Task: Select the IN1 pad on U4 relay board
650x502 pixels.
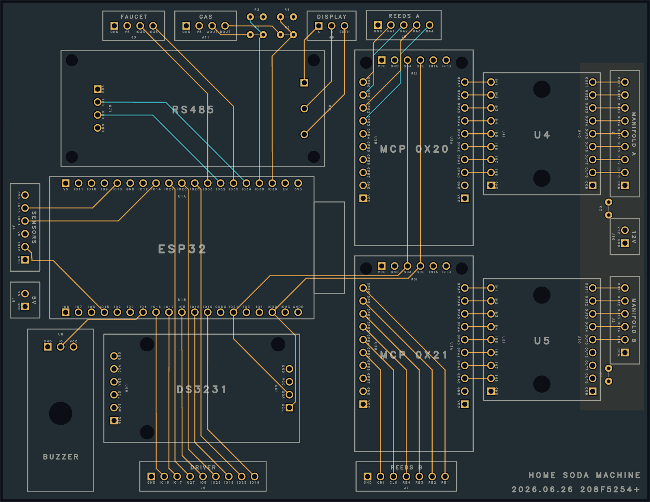Action: click(x=491, y=82)
